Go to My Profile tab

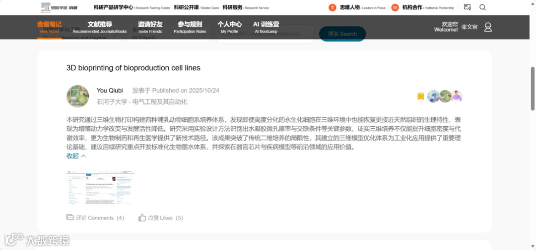[x=229, y=27]
